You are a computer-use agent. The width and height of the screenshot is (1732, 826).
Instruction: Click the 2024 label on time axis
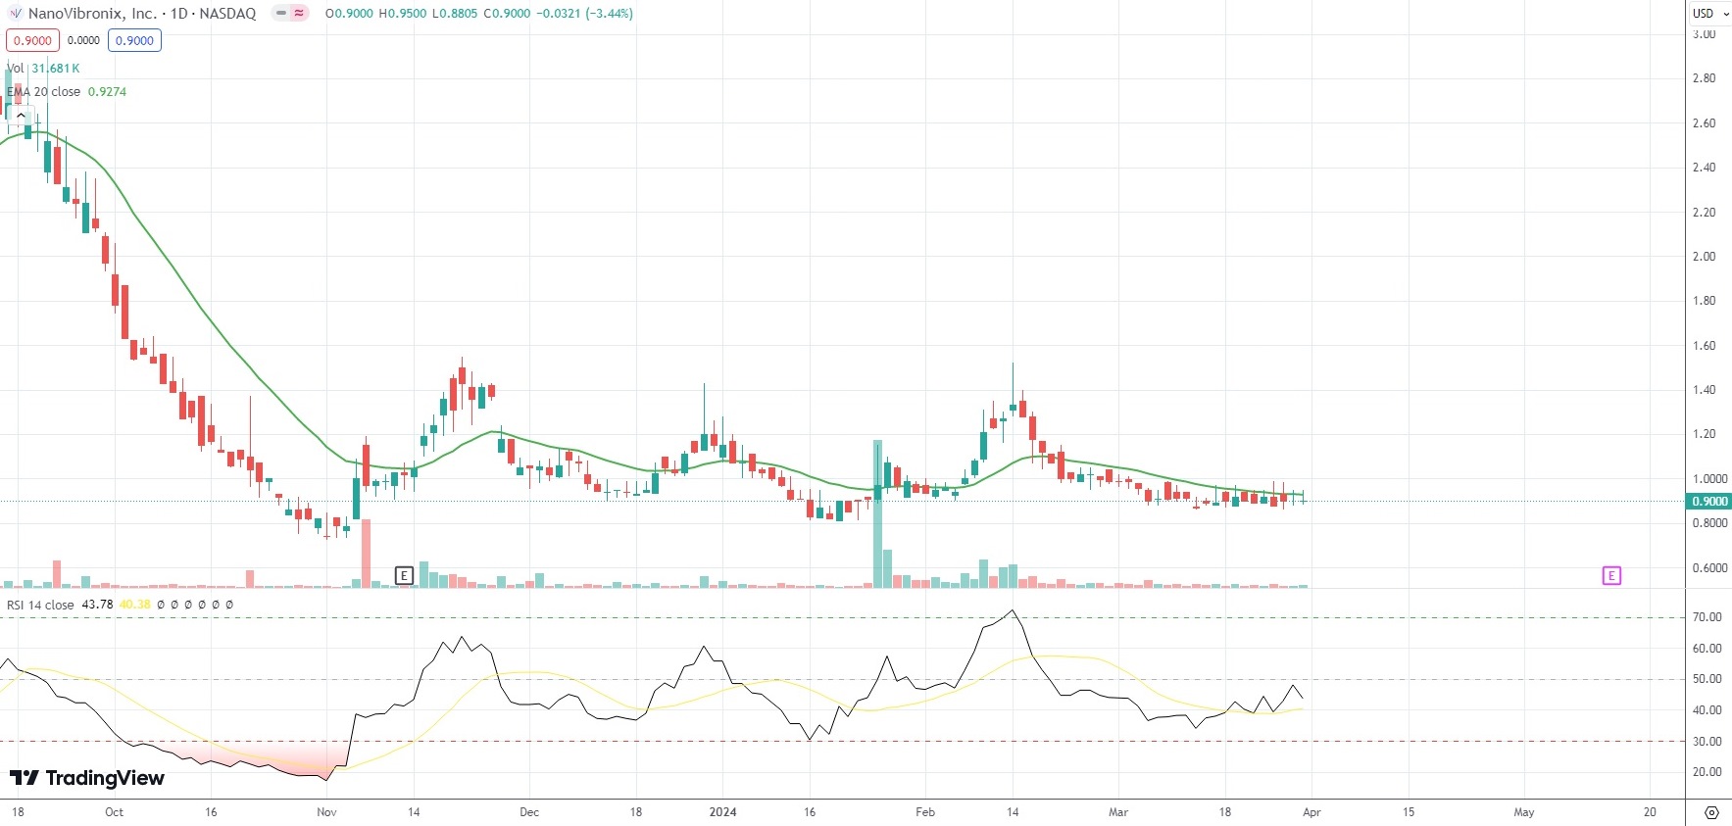click(x=722, y=812)
